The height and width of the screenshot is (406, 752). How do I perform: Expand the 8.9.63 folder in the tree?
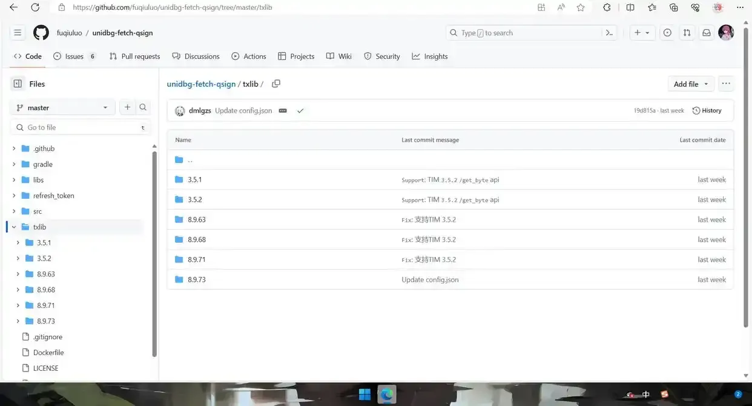[x=18, y=274]
